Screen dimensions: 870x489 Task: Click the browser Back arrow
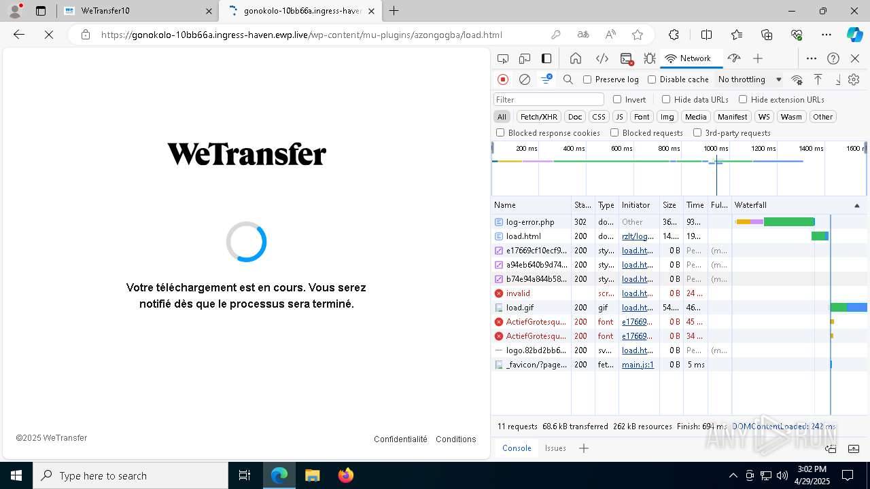pos(19,35)
